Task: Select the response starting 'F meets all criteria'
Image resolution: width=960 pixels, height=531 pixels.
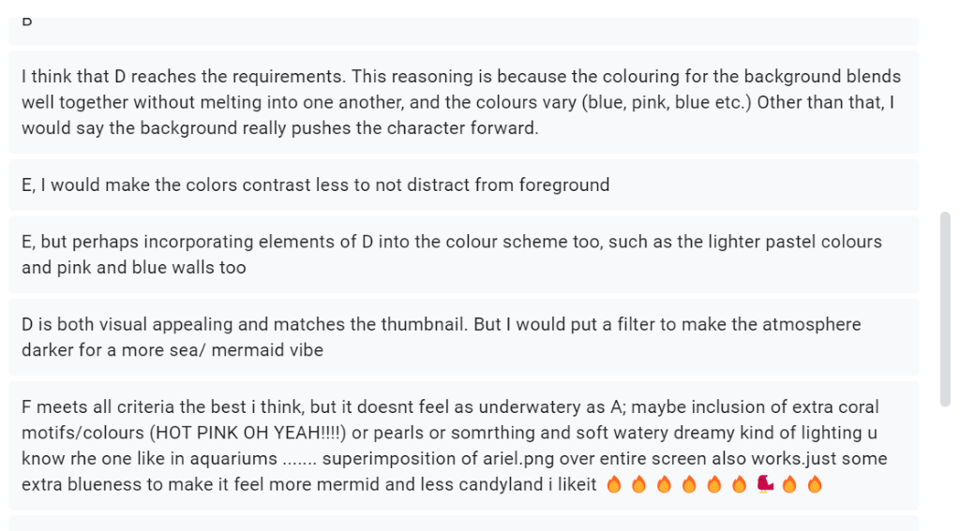Action: 463,446
